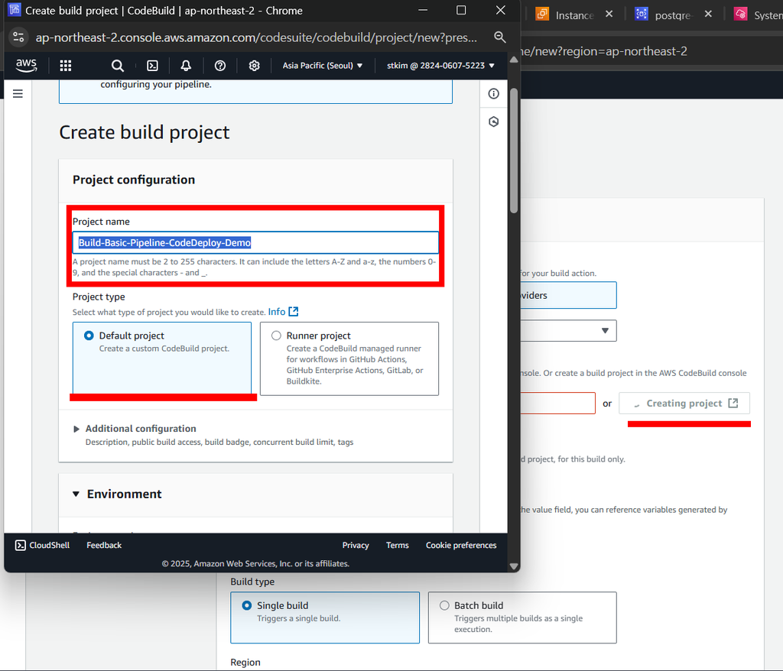The width and height of the screenshot is (783, 671).
Task: Expand the Additional configuration section
Action: 141,429
